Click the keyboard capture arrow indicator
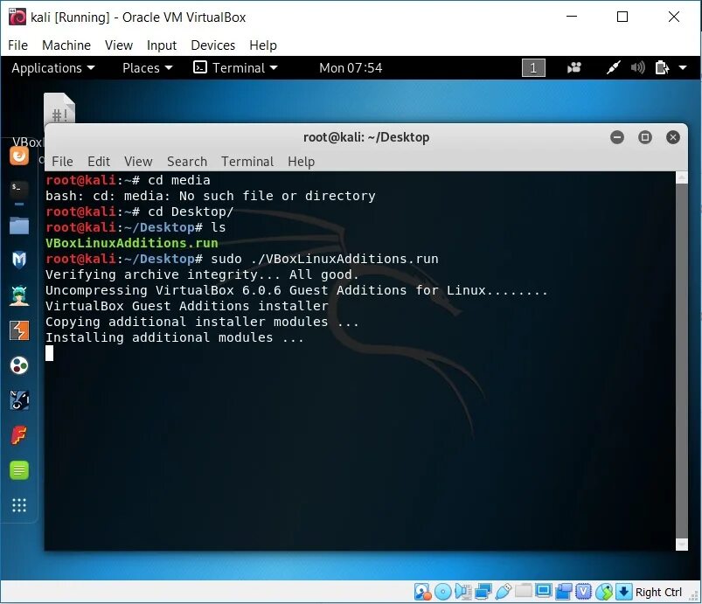The height and width of the screenshot is (604, 702). pyautogui.click(x=623, y=592)
